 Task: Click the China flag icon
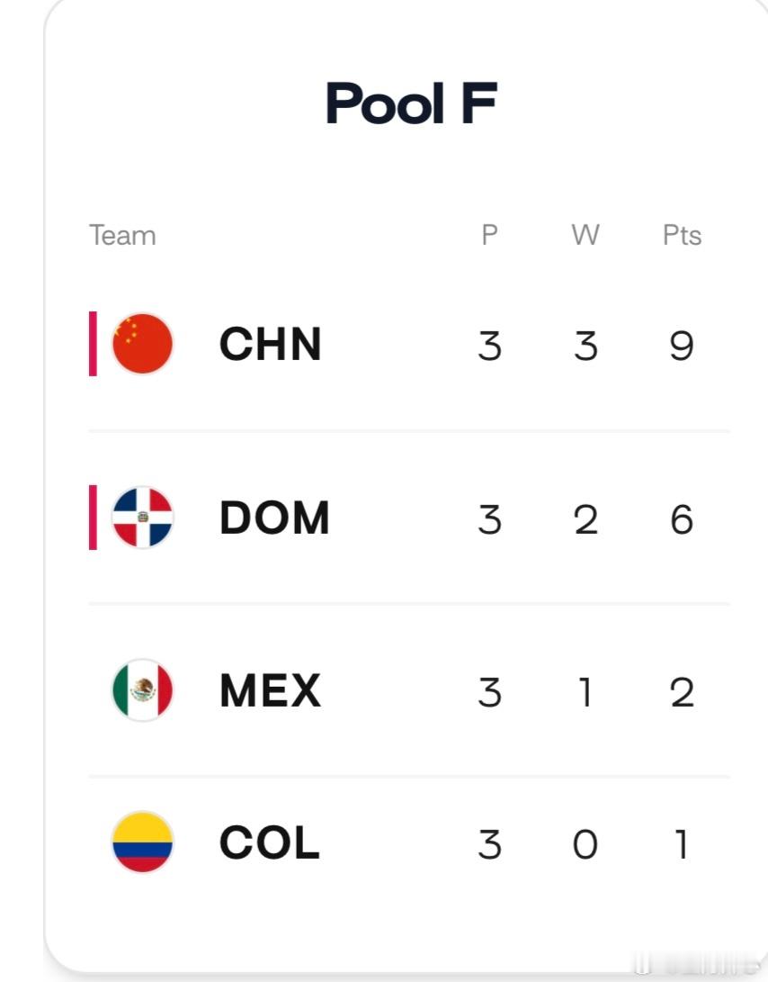click(x=143, y=344)
